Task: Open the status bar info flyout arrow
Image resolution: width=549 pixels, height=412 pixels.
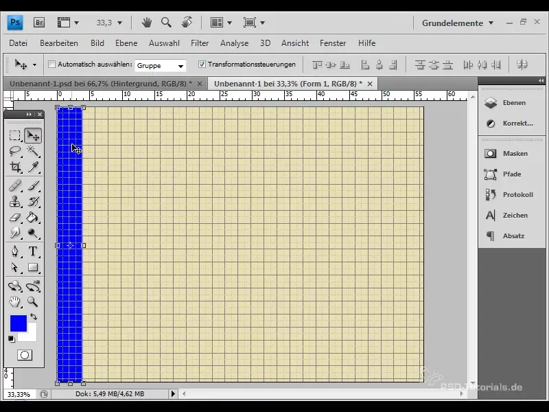Action: pyautogui.click(x=173, y=393)
